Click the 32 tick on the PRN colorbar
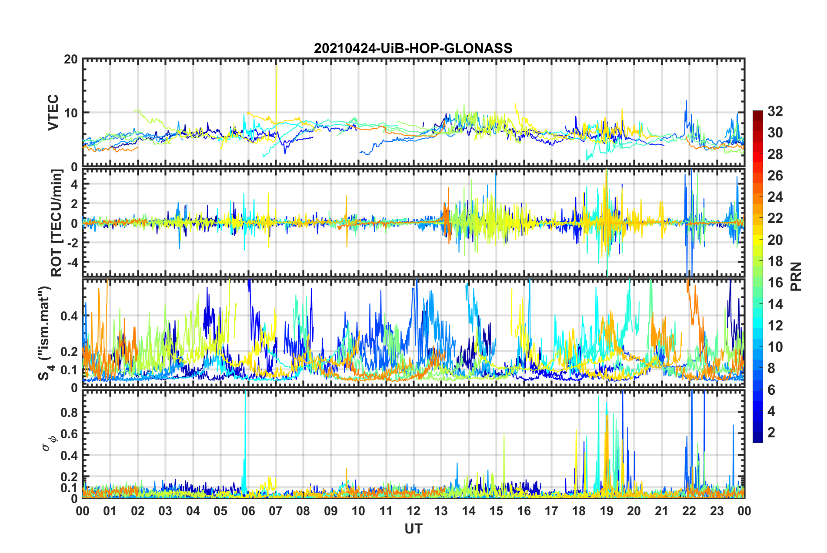This screenshot has height=553, width=827. (775, 111)
